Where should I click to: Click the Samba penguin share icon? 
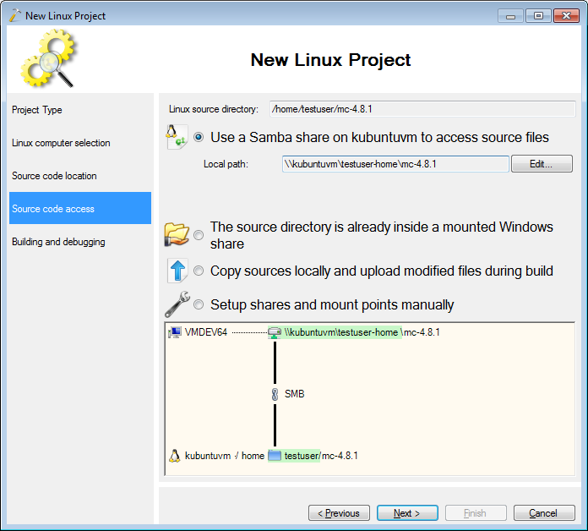click(177, 137)
